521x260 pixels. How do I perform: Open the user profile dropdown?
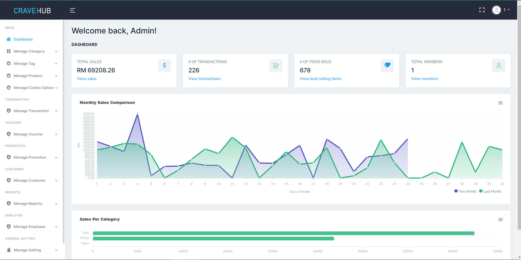501,10
